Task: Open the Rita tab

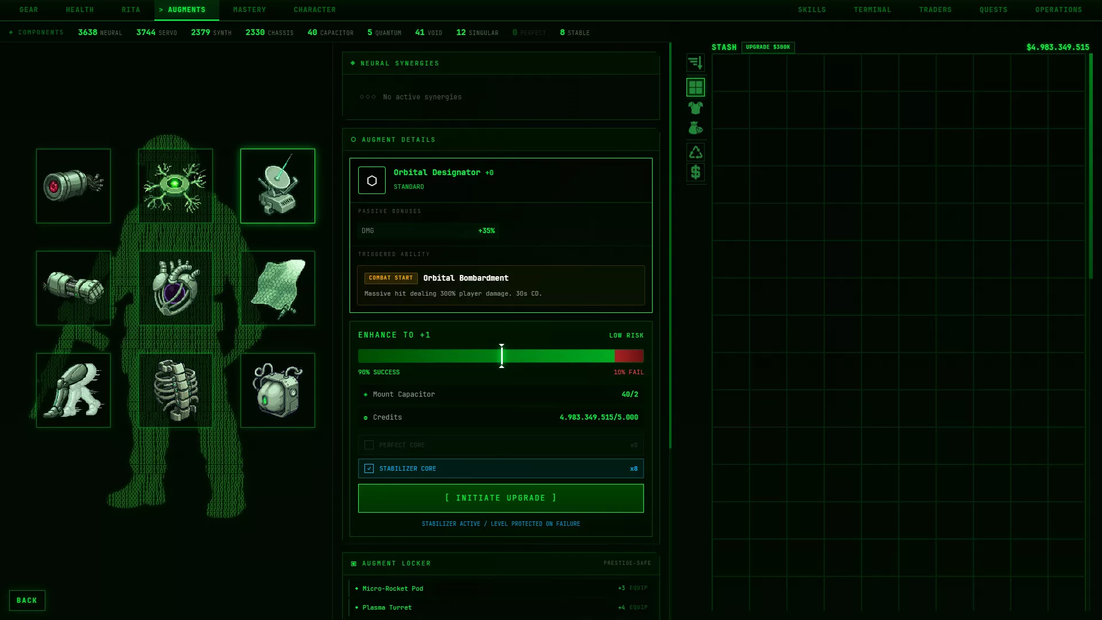Action: (131, 10)
